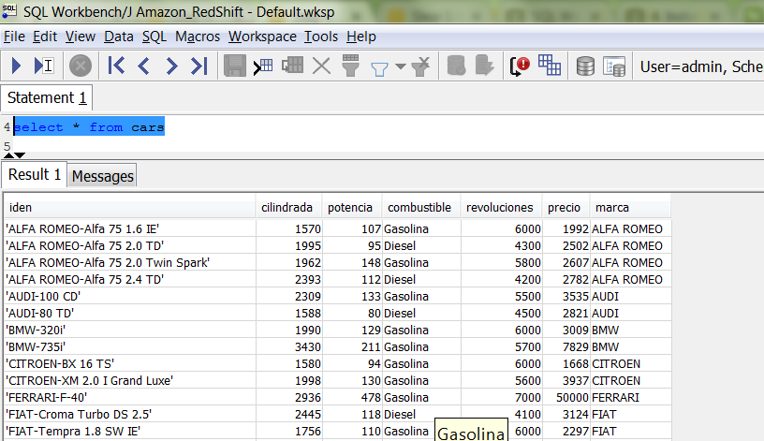Run the SQL with Execute all button
The height and width of the screenshot is (441, 764).
16,66
